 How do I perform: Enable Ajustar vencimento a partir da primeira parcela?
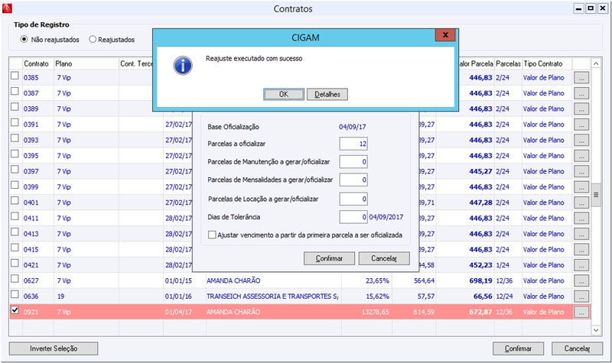[x=212, y=235]
